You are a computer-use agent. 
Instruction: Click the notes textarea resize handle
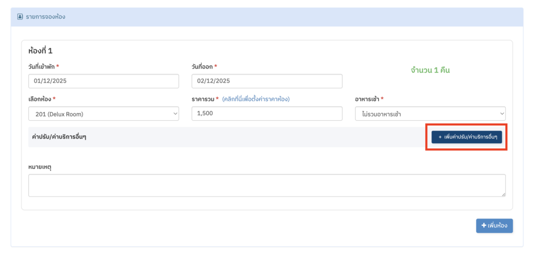tap(503, 194)
